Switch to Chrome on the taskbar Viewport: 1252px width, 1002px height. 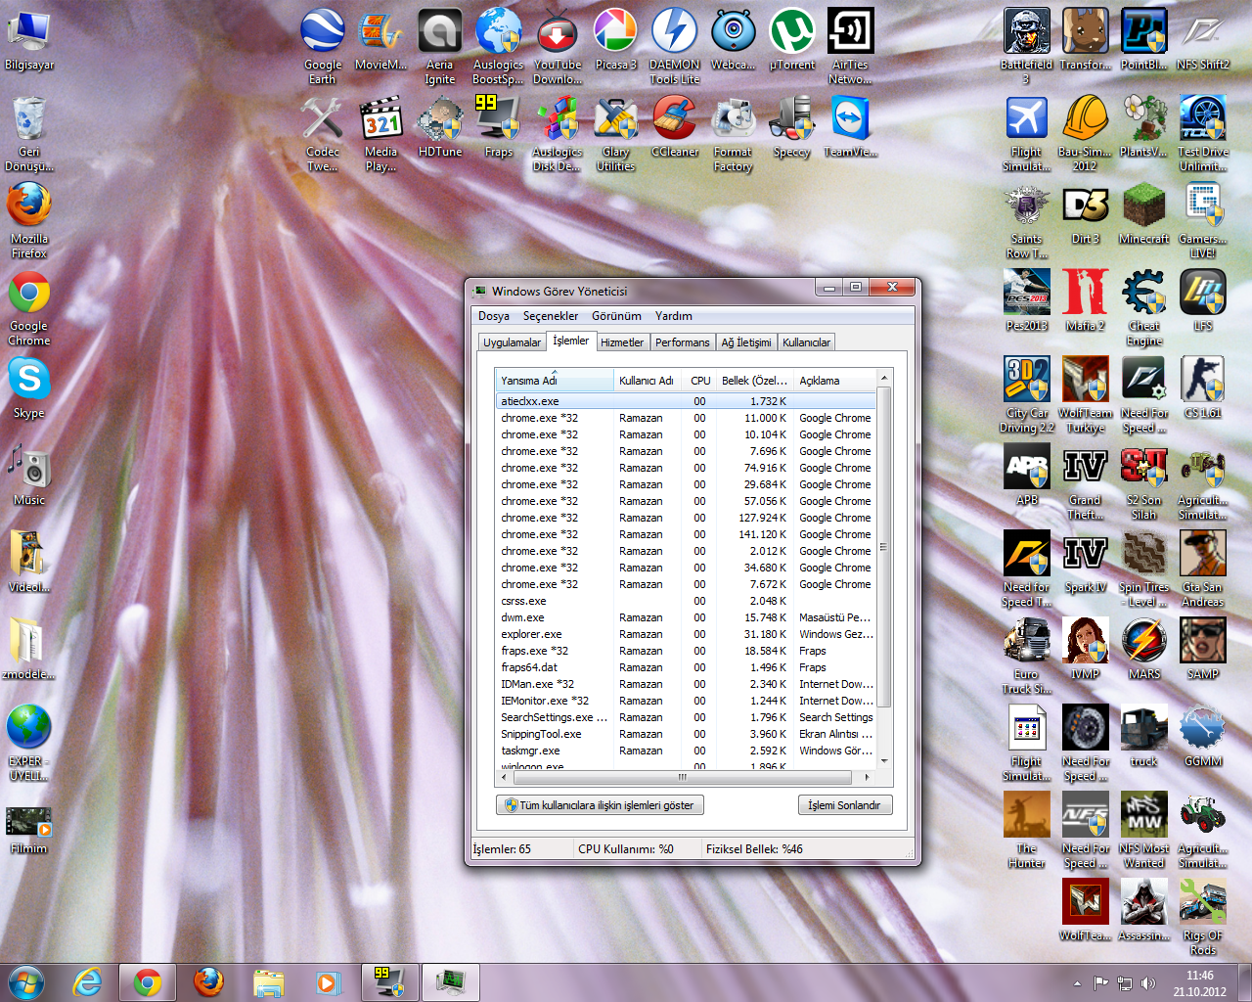[x=148, y=982]
